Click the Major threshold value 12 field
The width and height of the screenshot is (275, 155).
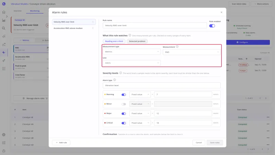183,113
